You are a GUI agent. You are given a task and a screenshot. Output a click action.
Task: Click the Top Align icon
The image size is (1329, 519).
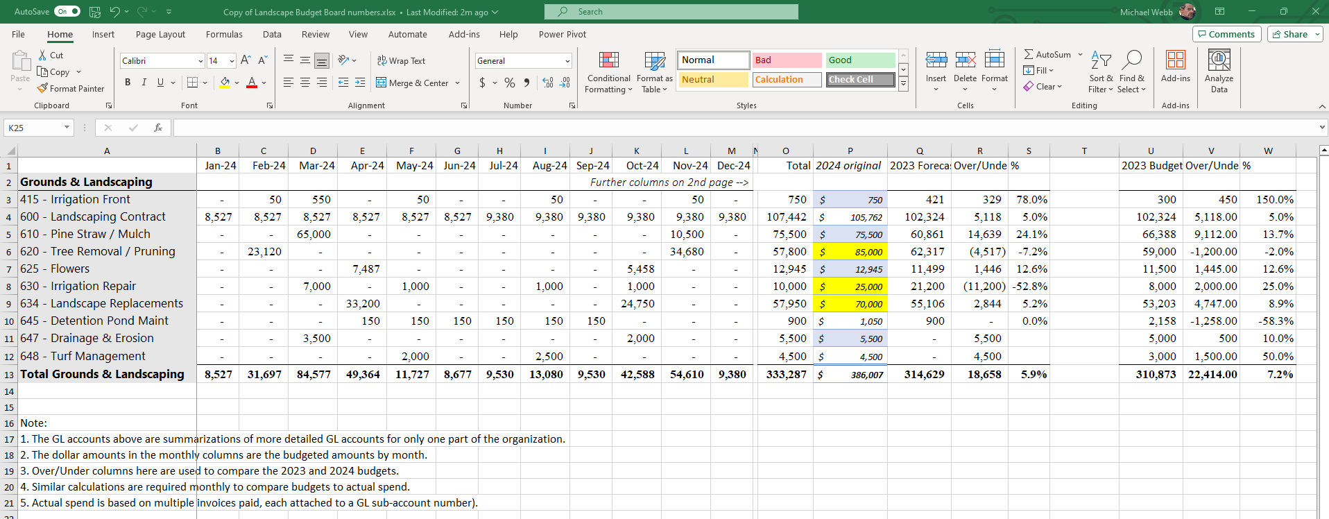click(289, 61)
